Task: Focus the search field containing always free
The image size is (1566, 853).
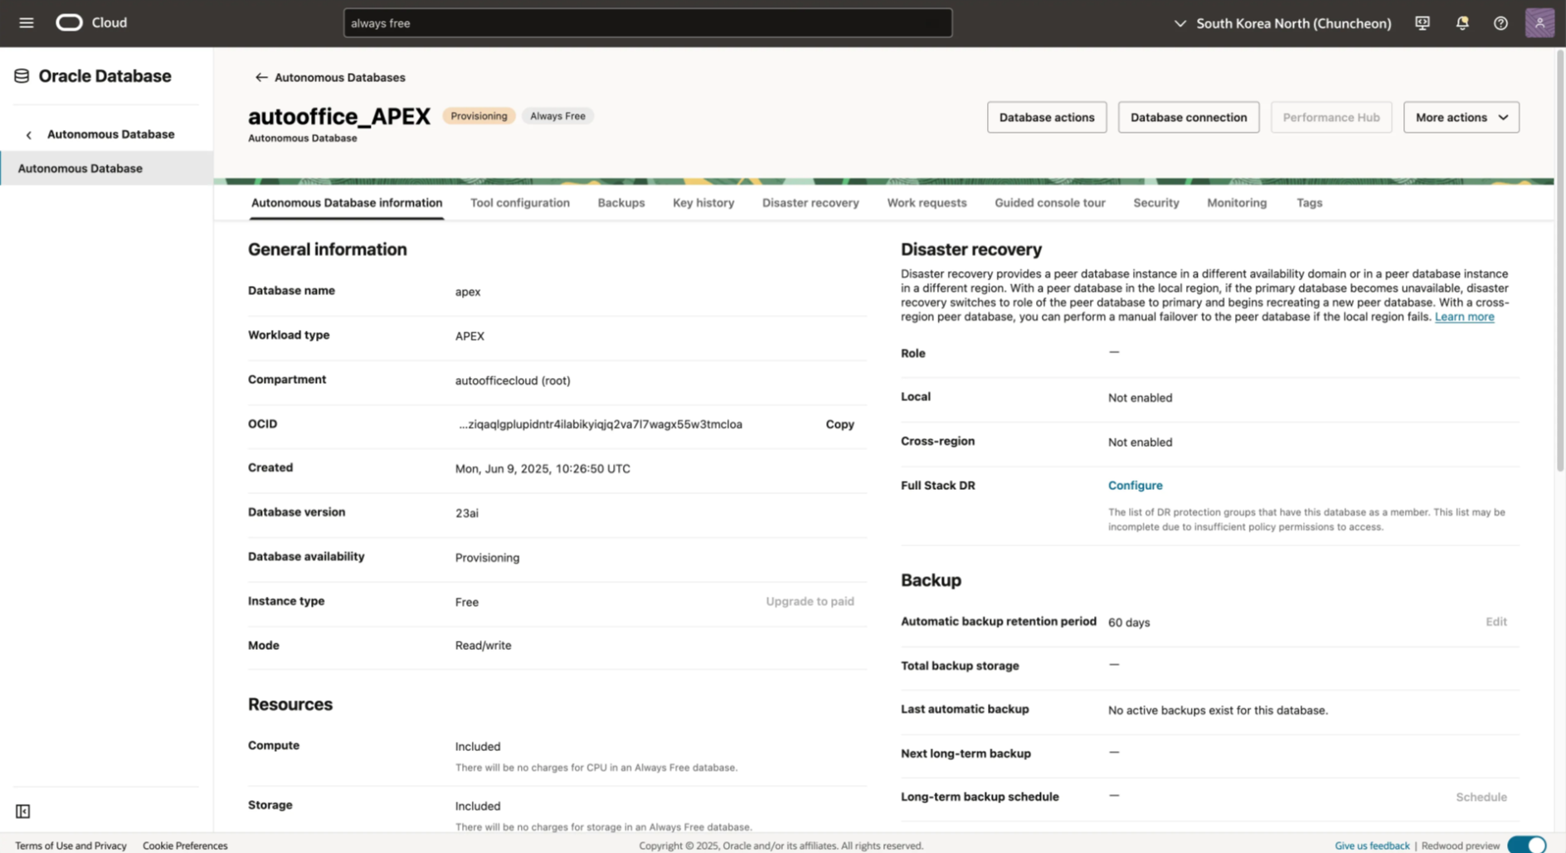Action: (x=648, y=23)
